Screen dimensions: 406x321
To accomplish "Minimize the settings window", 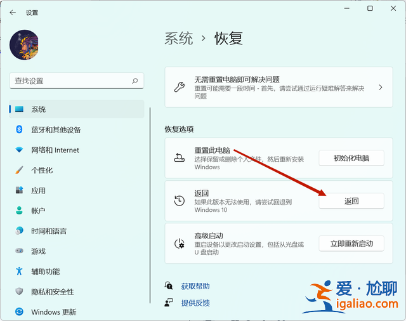I will pyautogui.click(x=347, y=8).
